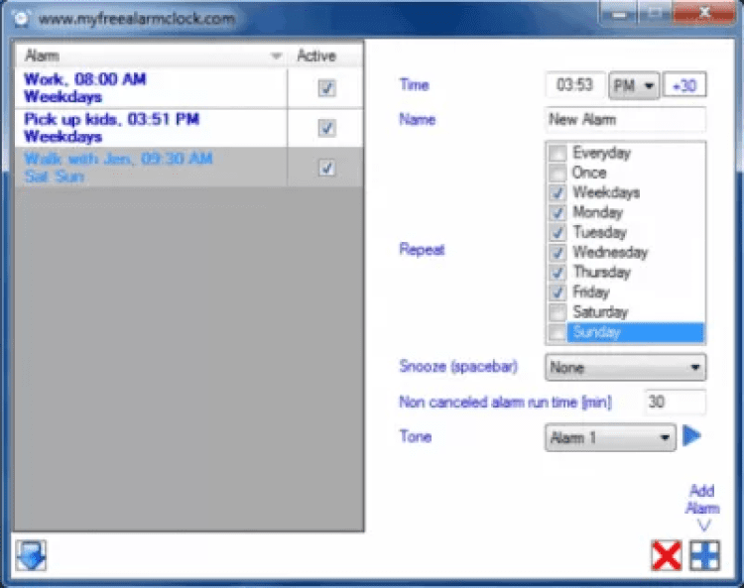Image resolution: width=744 pixels, height=588 pixels.
Task: Click the Repeat label
Action: (x=422, y=250)
